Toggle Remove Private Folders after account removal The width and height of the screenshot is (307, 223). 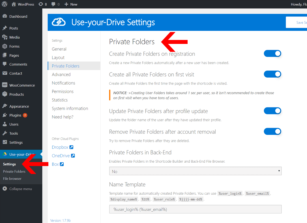(x=272, y=131)
